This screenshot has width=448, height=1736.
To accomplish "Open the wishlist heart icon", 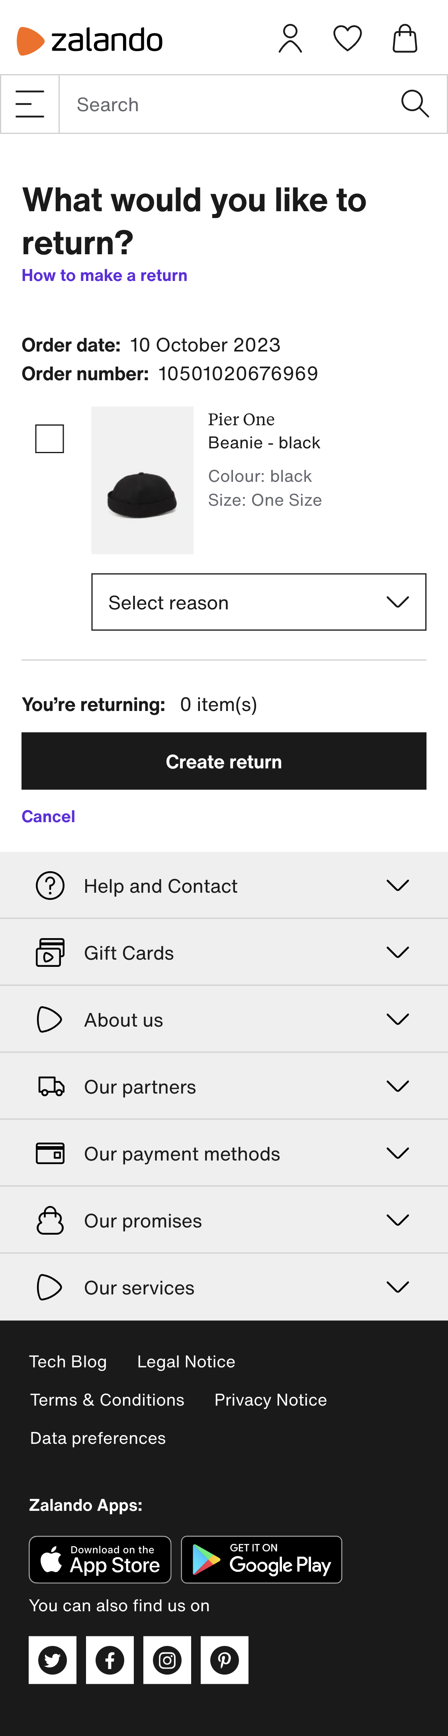I will click(x=346, y=38).
